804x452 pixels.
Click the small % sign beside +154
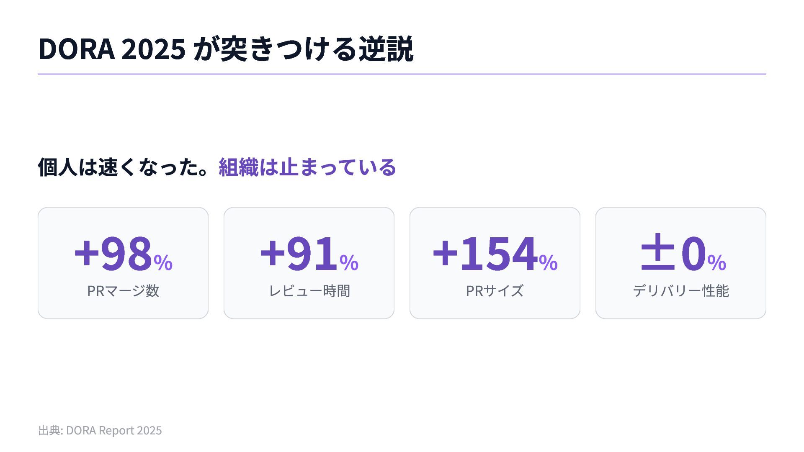pos(548,262)
